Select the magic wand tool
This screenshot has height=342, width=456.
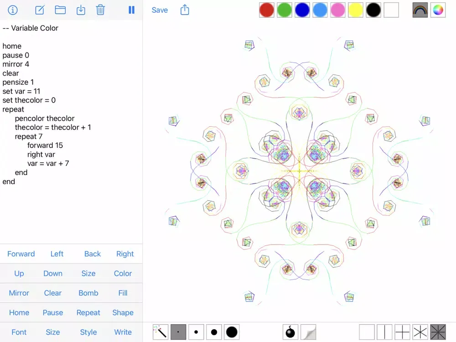[160, 332]
